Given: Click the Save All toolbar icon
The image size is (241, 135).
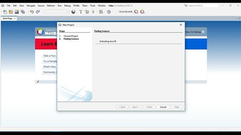Looking at the screenshot, I should [23, 12].
